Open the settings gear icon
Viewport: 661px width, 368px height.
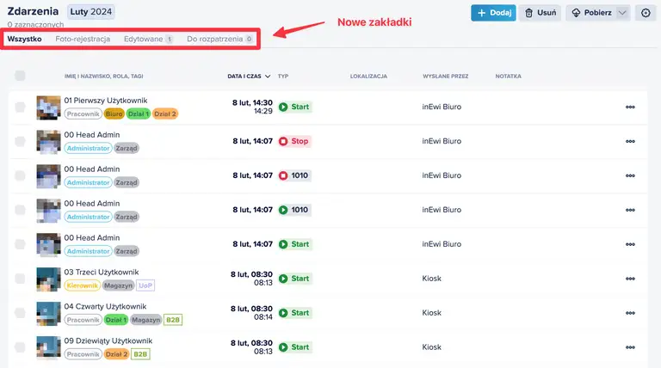coord(647,13)
